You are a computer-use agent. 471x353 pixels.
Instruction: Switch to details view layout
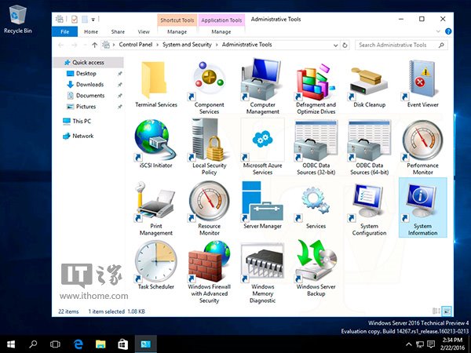tap(436, 311)
